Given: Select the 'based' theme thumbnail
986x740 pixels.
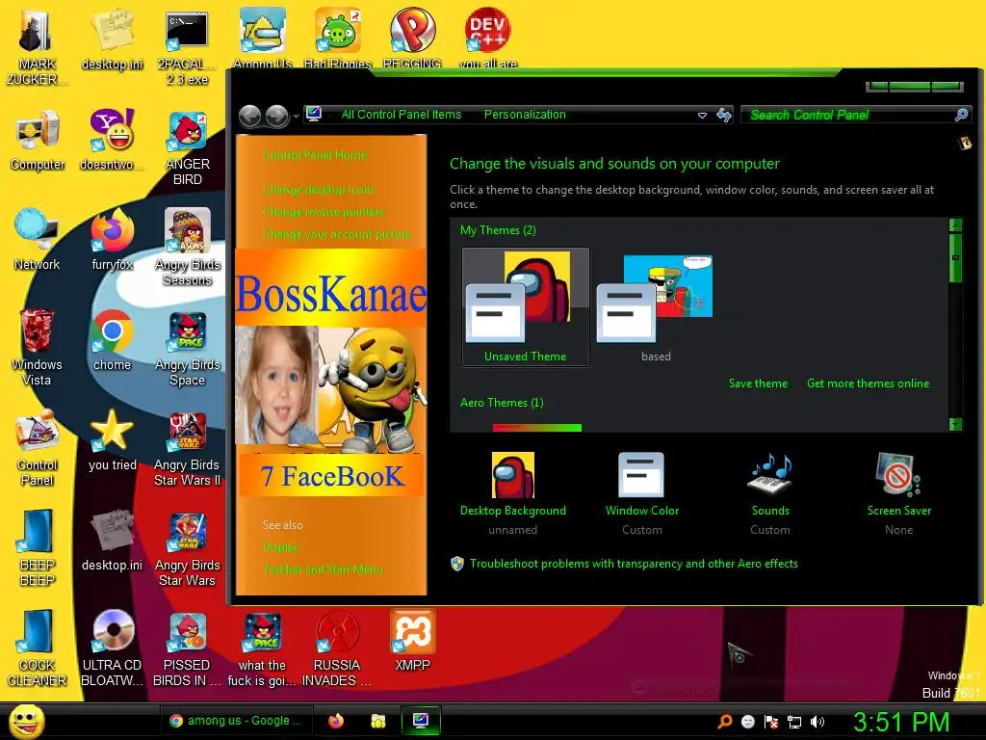Looking at the screenshot, I should pos(655,306).
